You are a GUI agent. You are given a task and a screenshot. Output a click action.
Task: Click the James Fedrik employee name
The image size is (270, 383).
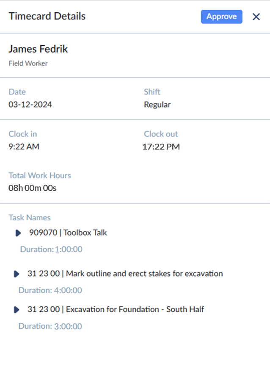(38, 49)
